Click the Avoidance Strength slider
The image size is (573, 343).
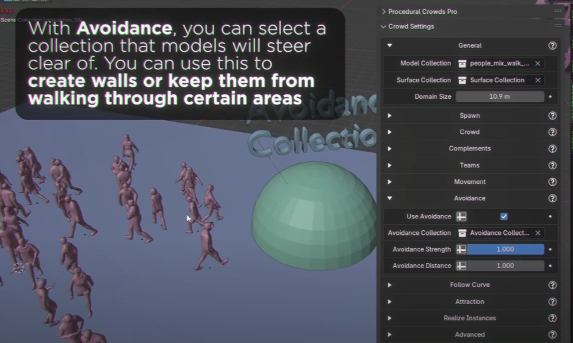point(505,249)
